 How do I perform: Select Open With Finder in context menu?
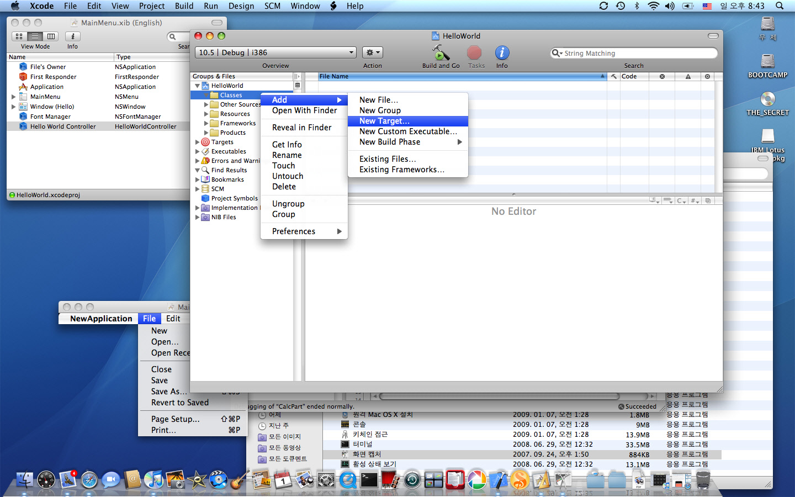pos(304,110)
